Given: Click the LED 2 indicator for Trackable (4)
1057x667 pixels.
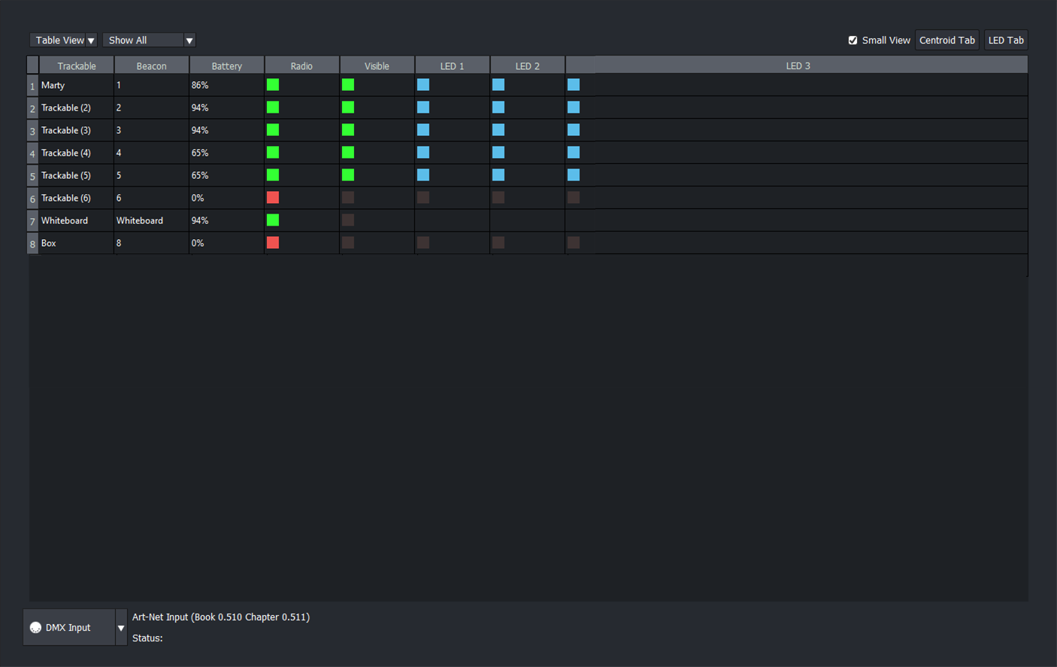Looking at the screenshot, I should click(x=498, y=152).
